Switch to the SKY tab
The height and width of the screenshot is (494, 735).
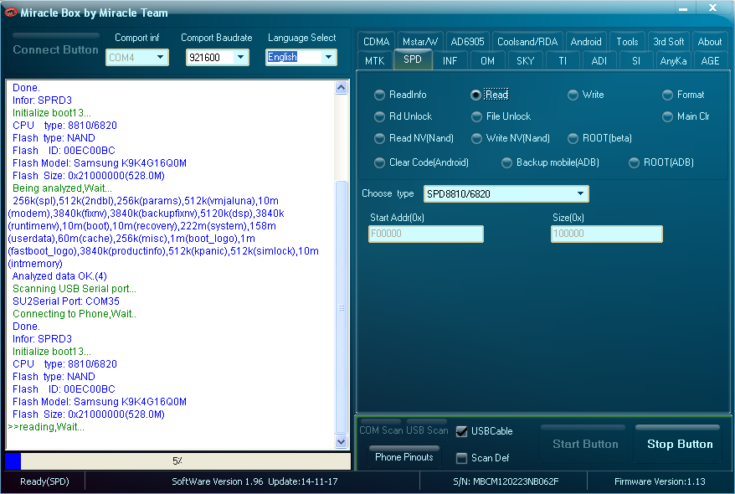click(526, 61)
